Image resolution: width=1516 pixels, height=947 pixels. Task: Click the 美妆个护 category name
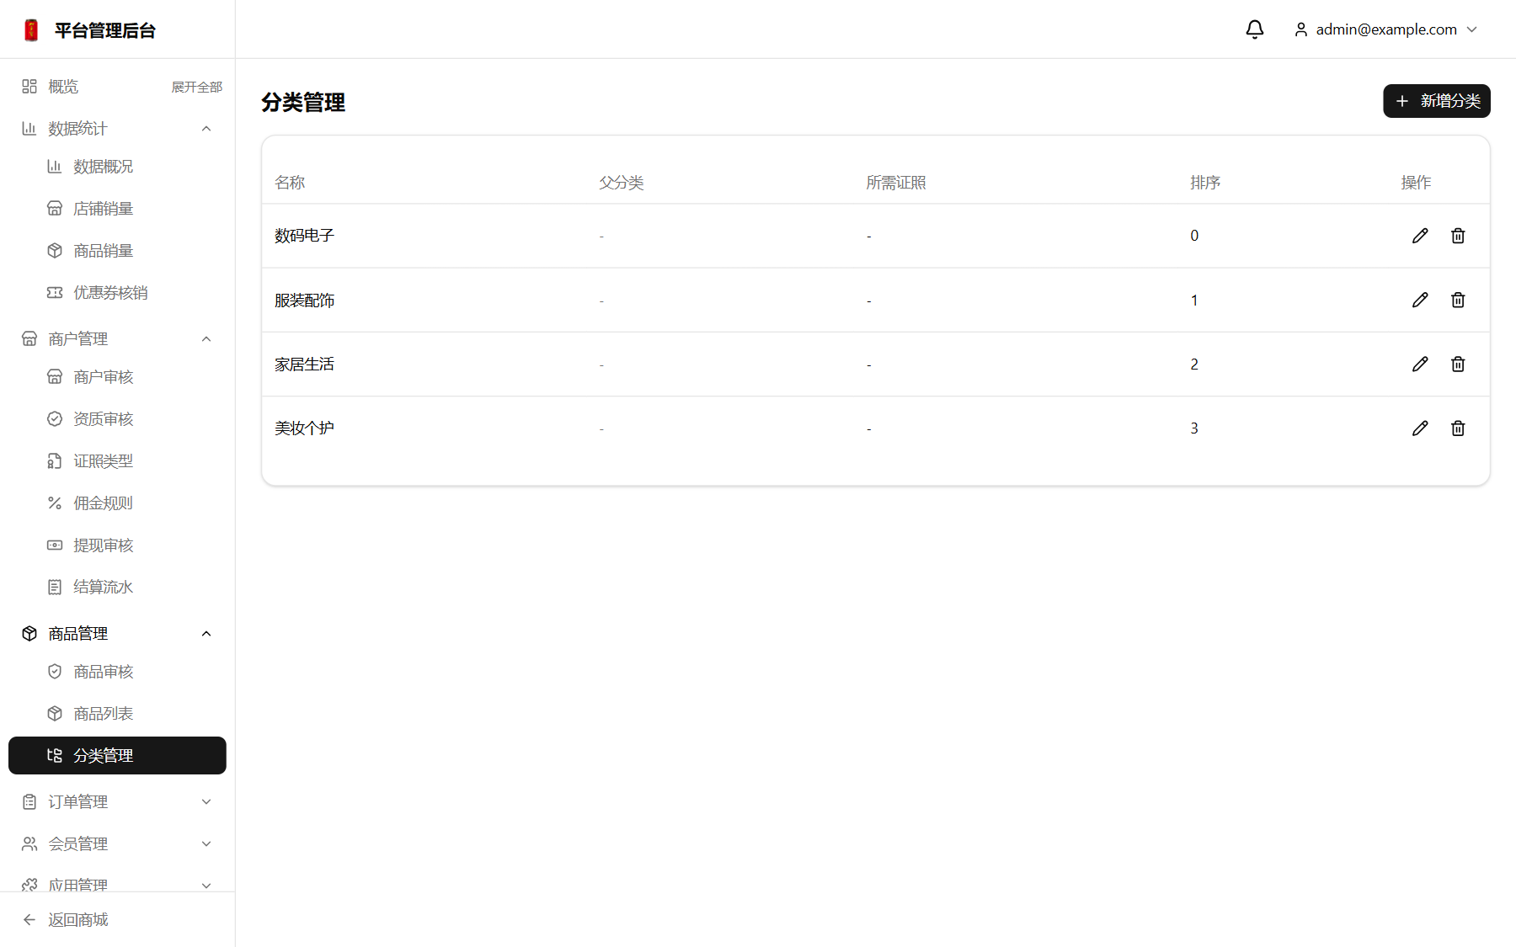tap(304, 428)
